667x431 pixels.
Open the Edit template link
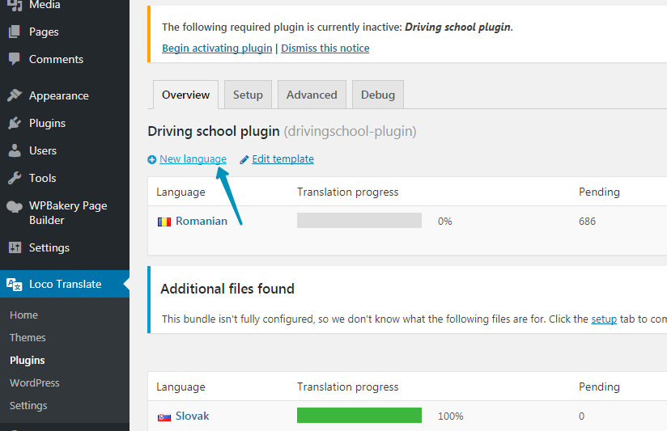click(x=283, y=159)
